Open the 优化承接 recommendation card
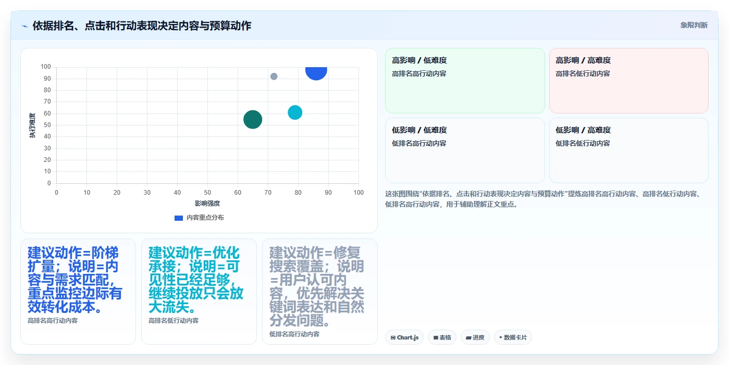 (199, 292)
